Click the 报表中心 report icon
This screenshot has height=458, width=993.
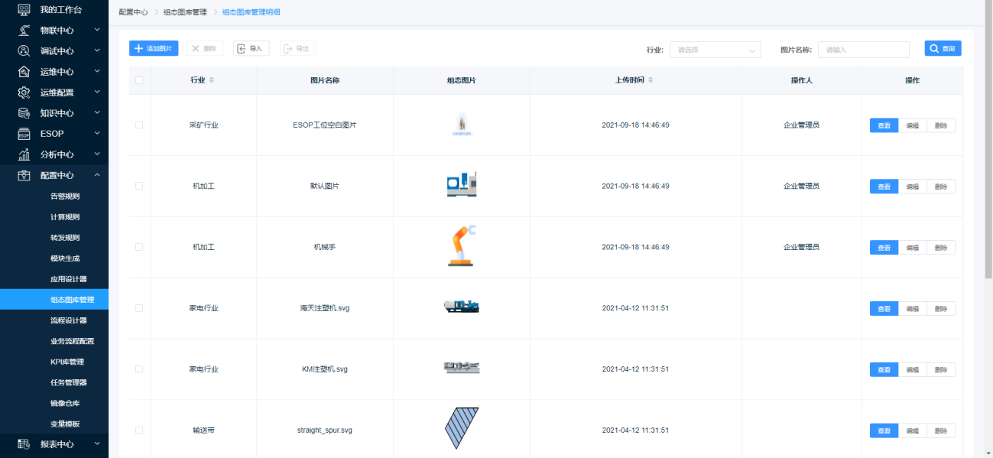click(x=24, y=443)
